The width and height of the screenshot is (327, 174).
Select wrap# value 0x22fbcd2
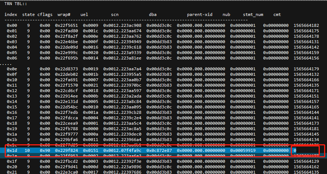(67, 161)
